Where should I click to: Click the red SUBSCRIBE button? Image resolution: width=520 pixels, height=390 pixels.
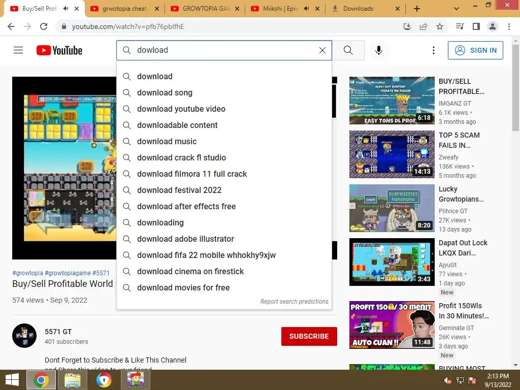coord(309,336)
